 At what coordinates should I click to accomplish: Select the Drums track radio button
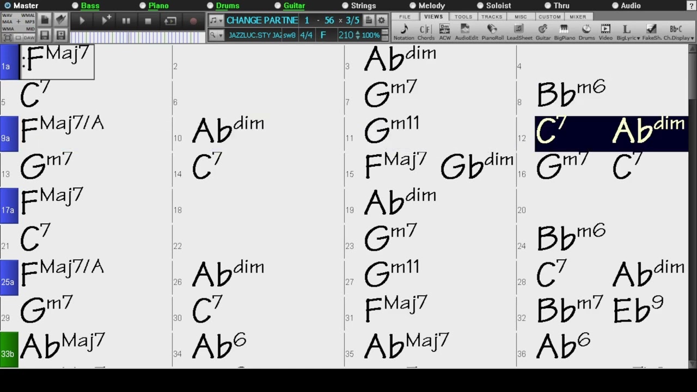coord(210,5)
